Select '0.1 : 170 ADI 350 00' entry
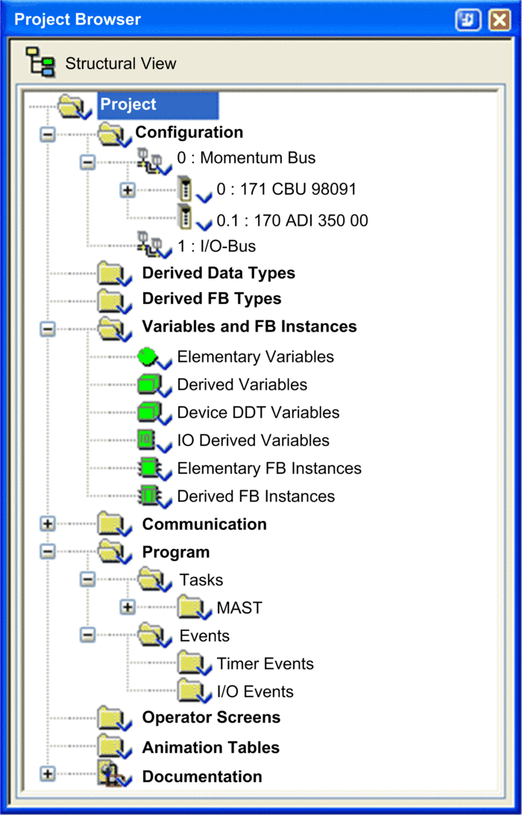Image resolution: width=522 pixels, height=815 pixels. coord(292,221)
